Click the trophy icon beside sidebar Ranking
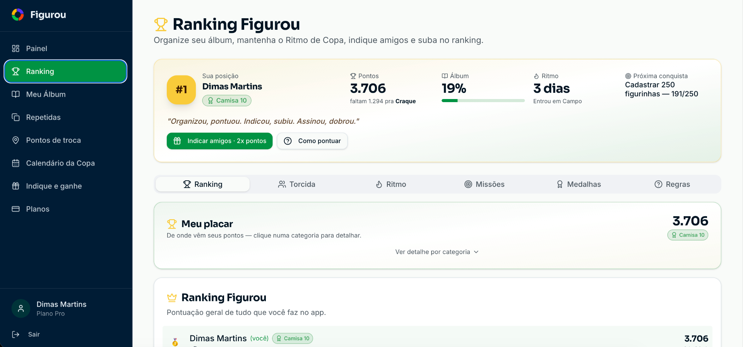Image resolution: width=743 pixels, height=347 pixels. (x=15, y=71)
